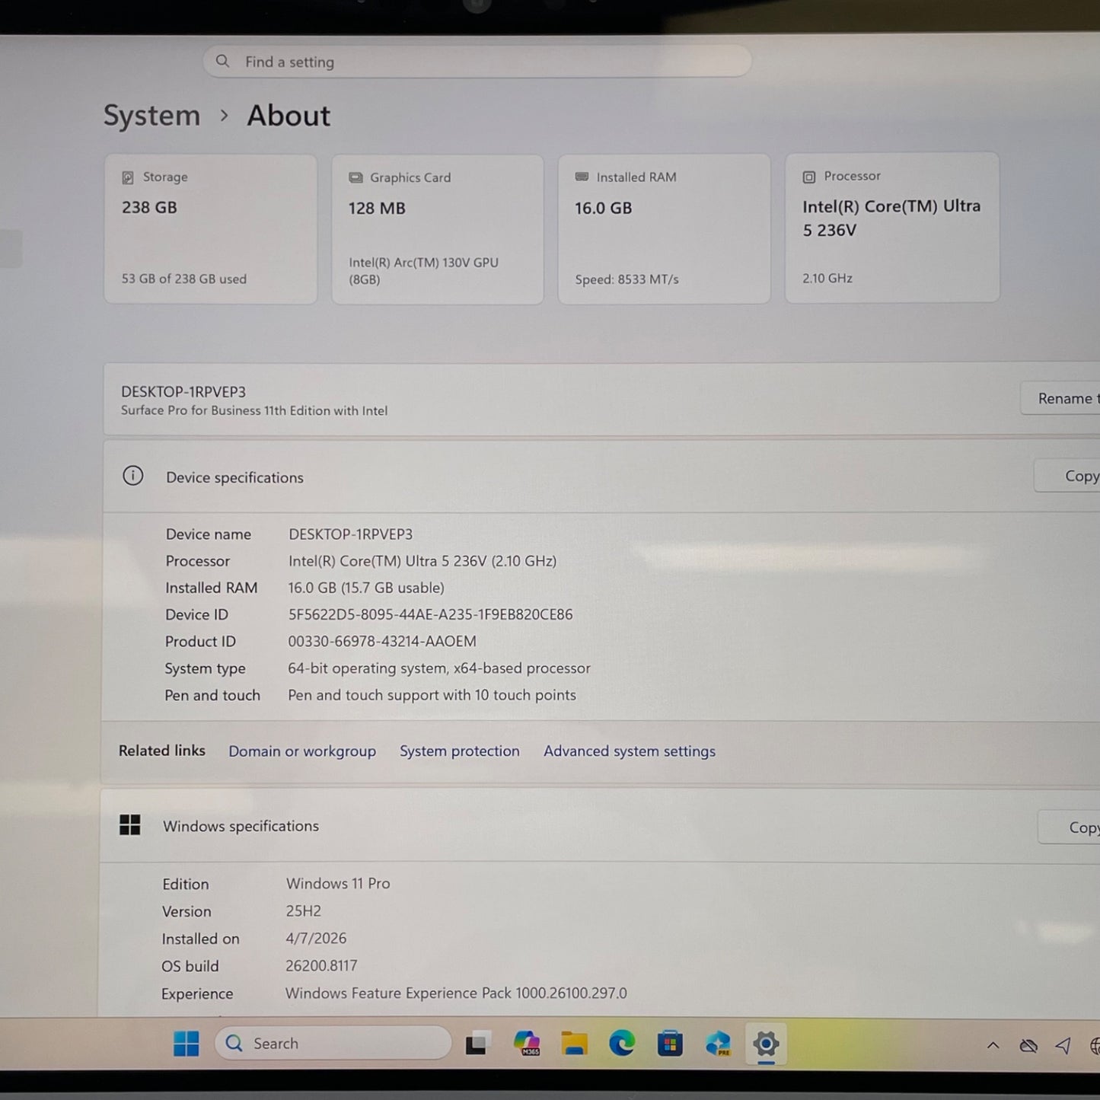Open Task View from the taskbar

477,1044
